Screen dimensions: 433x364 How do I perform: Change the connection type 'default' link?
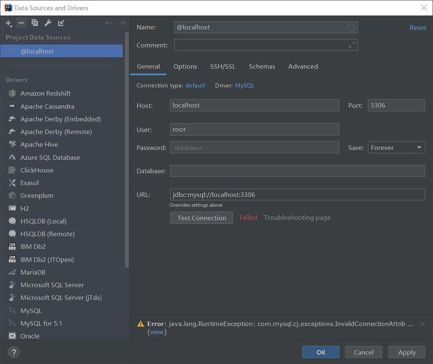click(195, 85)
